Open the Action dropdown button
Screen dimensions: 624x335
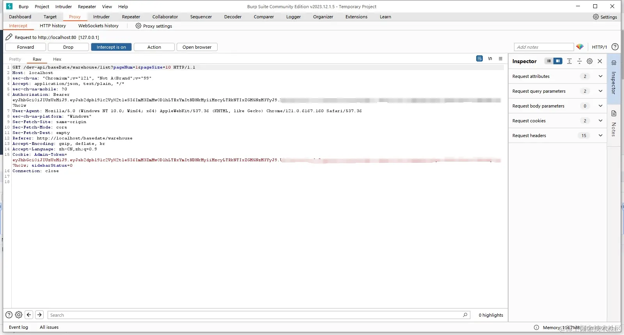coord(154,47)
